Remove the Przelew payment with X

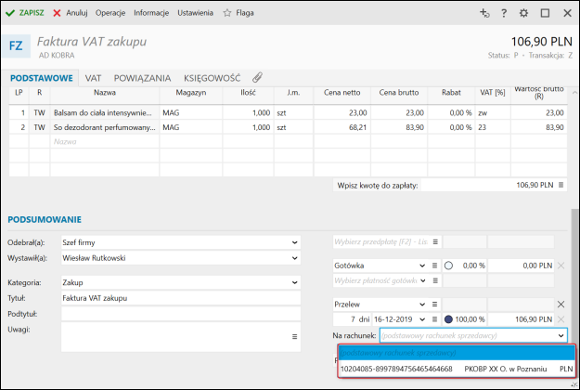pyautogui.click(x=561, y=305)
